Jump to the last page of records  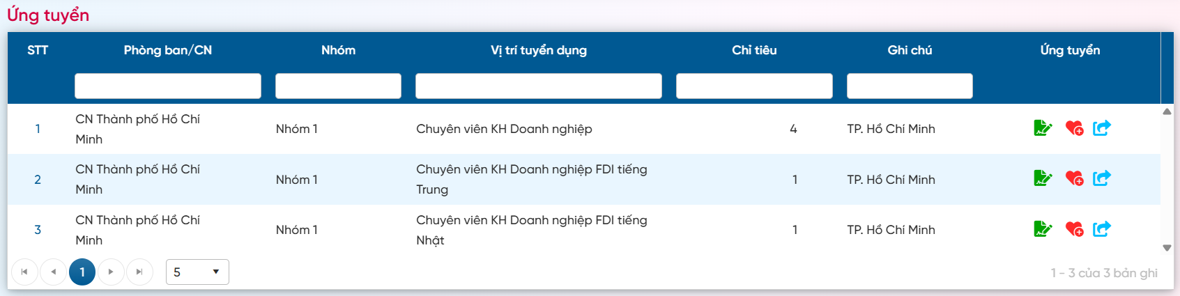(139, 272)
